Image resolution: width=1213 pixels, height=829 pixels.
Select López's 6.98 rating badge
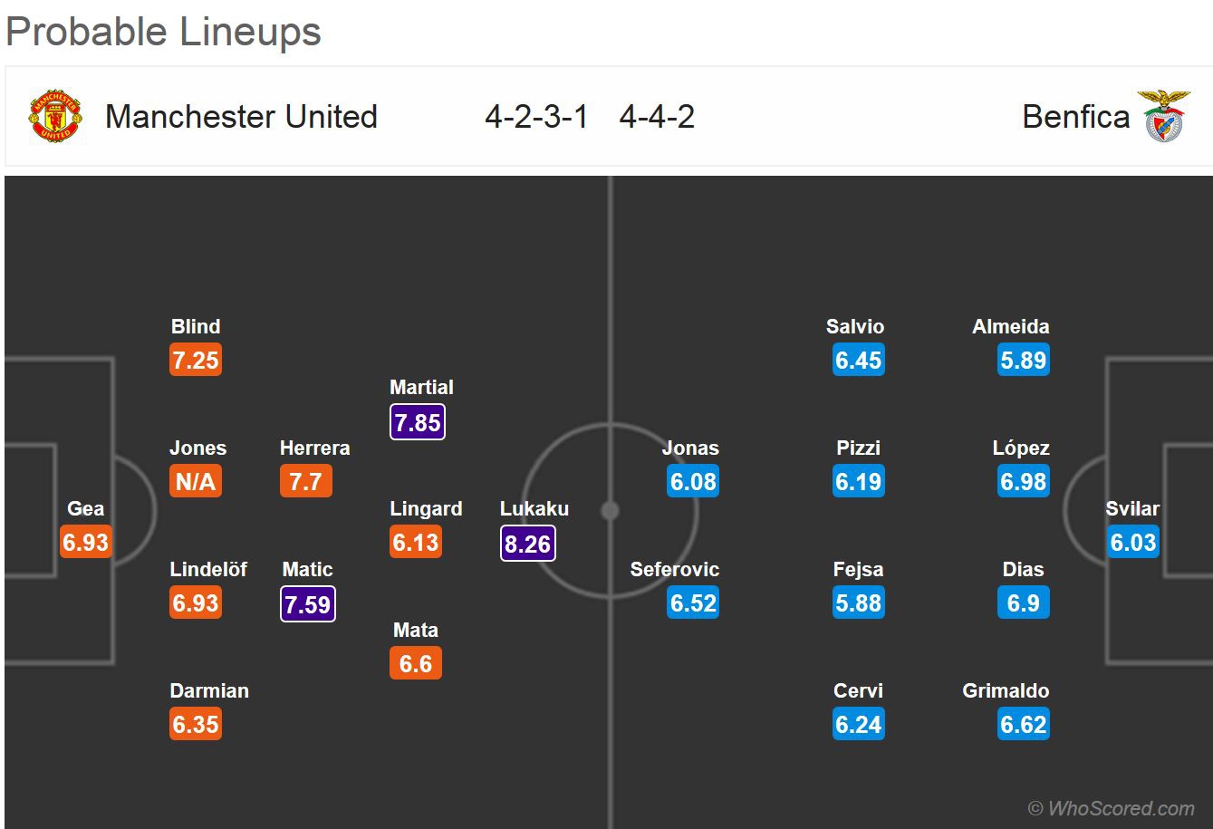click(x=1024, y=482)
